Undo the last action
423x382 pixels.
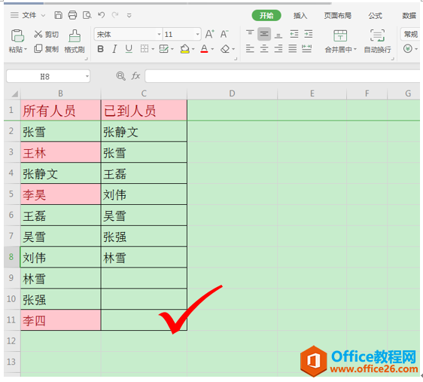(102, 15)
